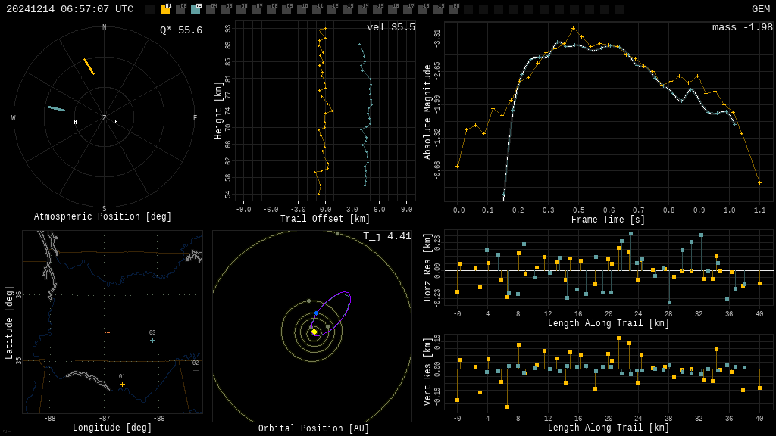The image size is (776, 436).
Task: Click the teal station 03 indicator box
Action: point(196,9)
